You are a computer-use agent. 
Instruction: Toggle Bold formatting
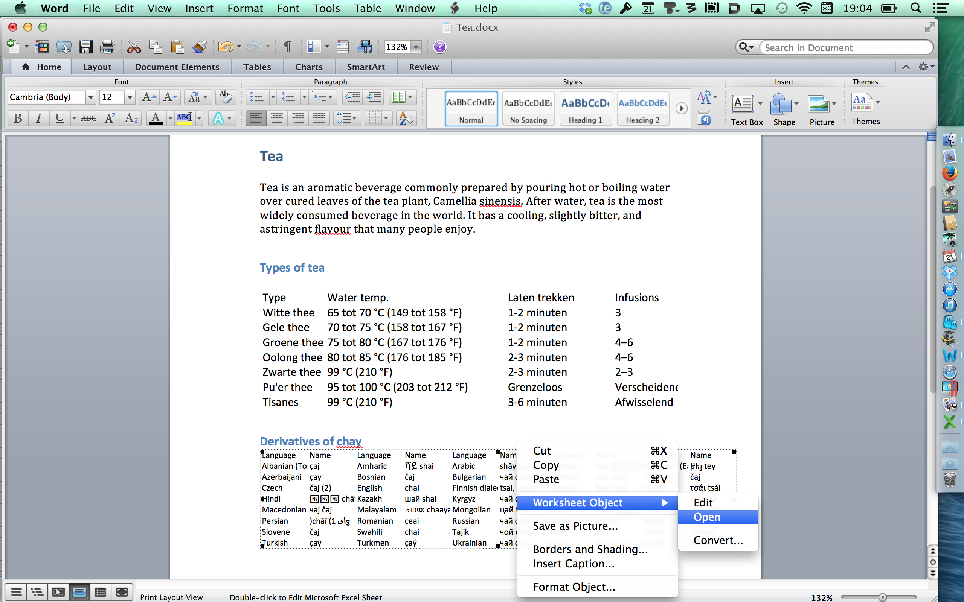18,118
